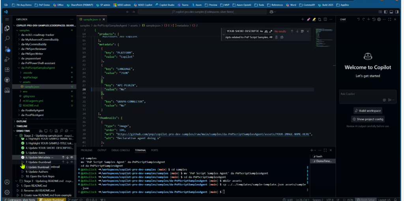The width and height of the screenshot is (404, 201).
Task: Click Demo Time refresh icon
Action: tap(51, 131)
